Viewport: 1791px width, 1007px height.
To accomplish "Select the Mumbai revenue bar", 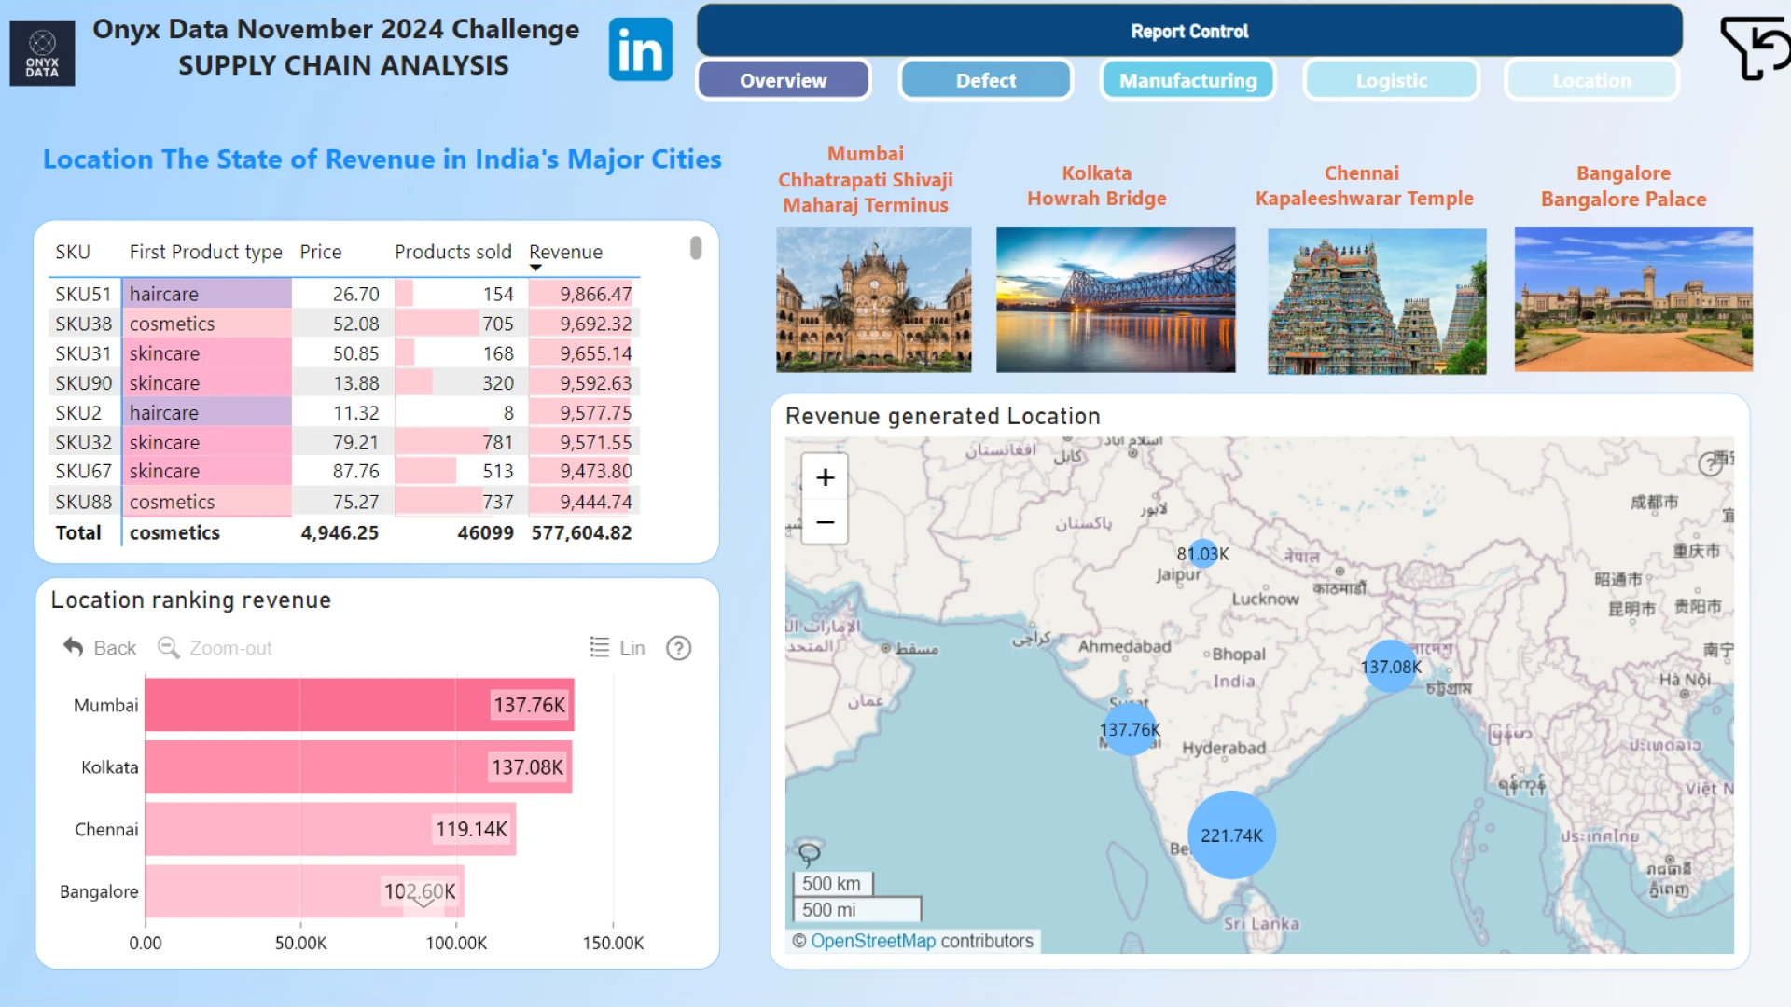I will [359, 705].
